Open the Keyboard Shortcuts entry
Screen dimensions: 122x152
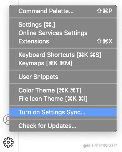click(x=63, y=55)
